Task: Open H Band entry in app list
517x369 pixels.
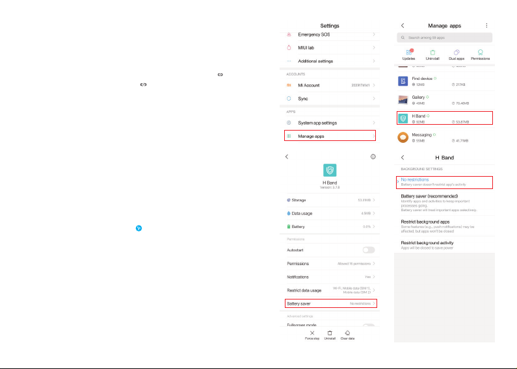Action: click(444, 118)
